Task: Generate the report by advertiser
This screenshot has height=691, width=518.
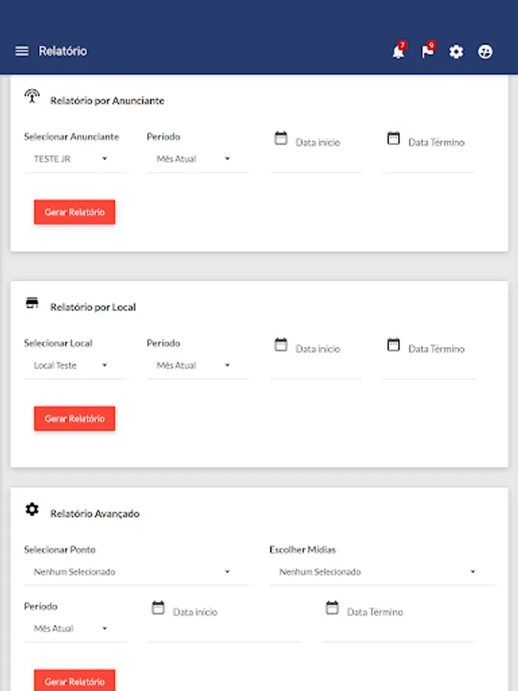Action: pyautogui.click(x=74, y=212)
